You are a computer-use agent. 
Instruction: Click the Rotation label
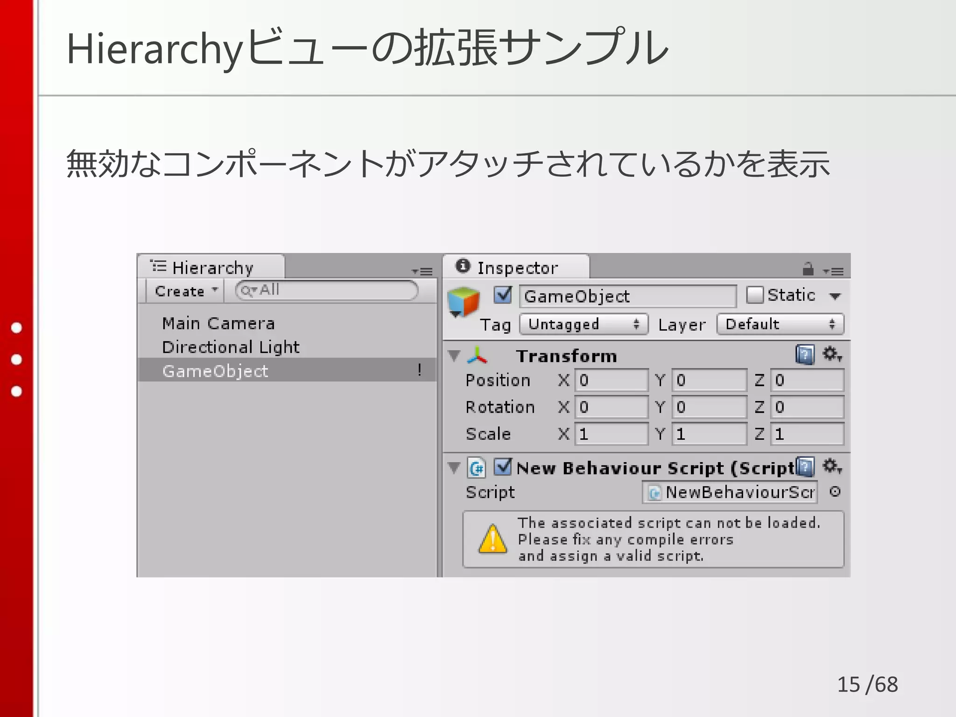click(x=499, y=407)
